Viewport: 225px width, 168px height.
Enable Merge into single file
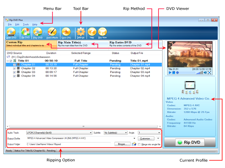tap(139, 144)
